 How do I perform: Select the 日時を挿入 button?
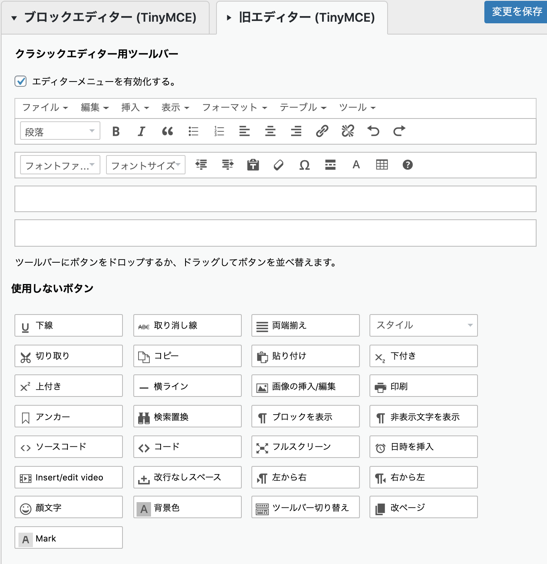coord(424,447)
